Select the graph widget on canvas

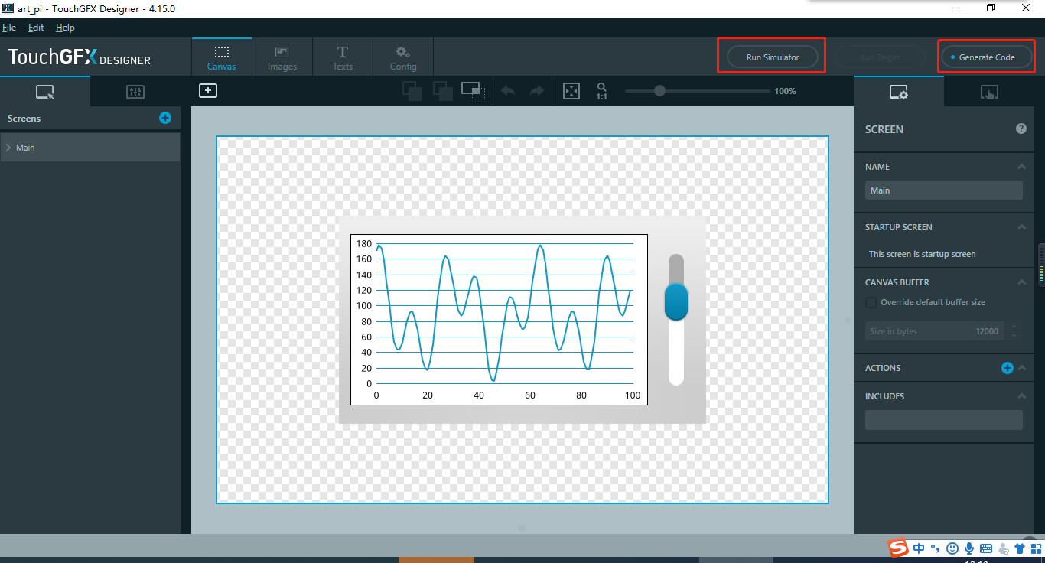(499, 320)
